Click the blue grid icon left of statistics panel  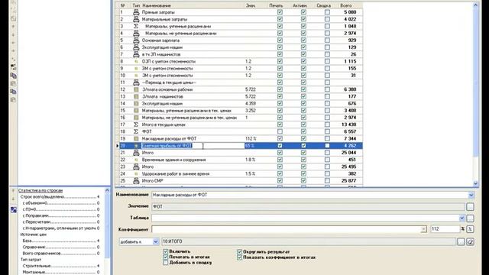click(x=14, y=210)
